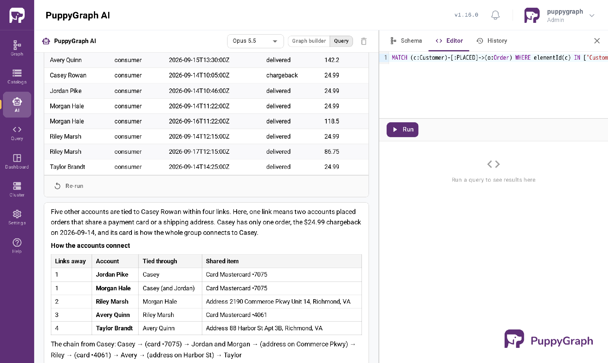The height and width of the screenshot is (363, 608).
Task: Open the Cluster page
Action: click(17, 189)
